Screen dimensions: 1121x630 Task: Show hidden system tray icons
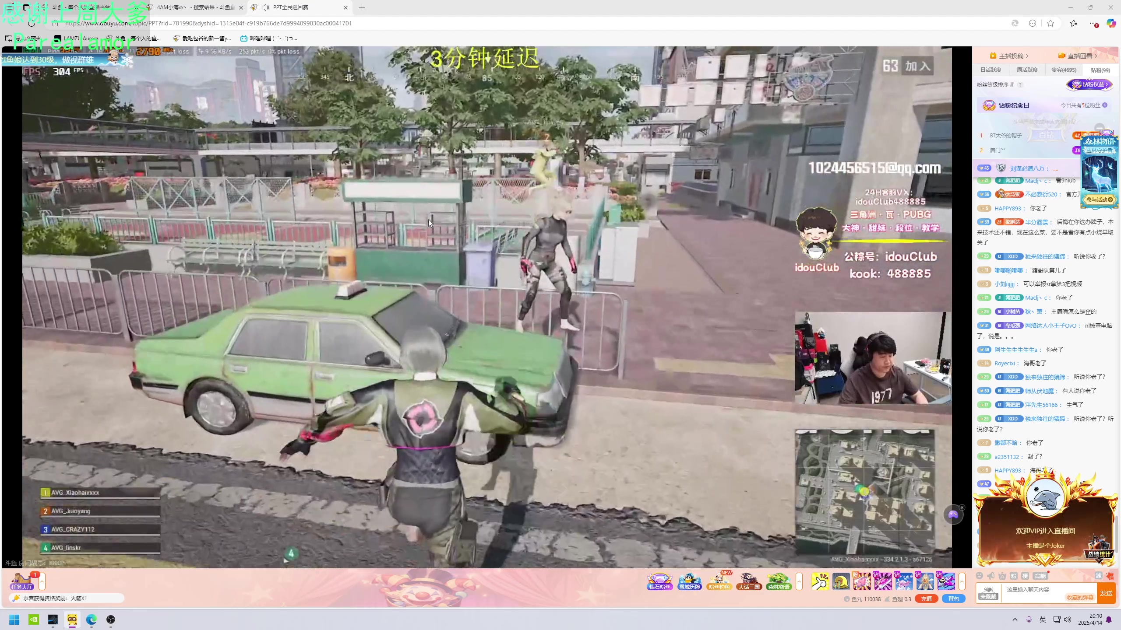[1015, 619]
